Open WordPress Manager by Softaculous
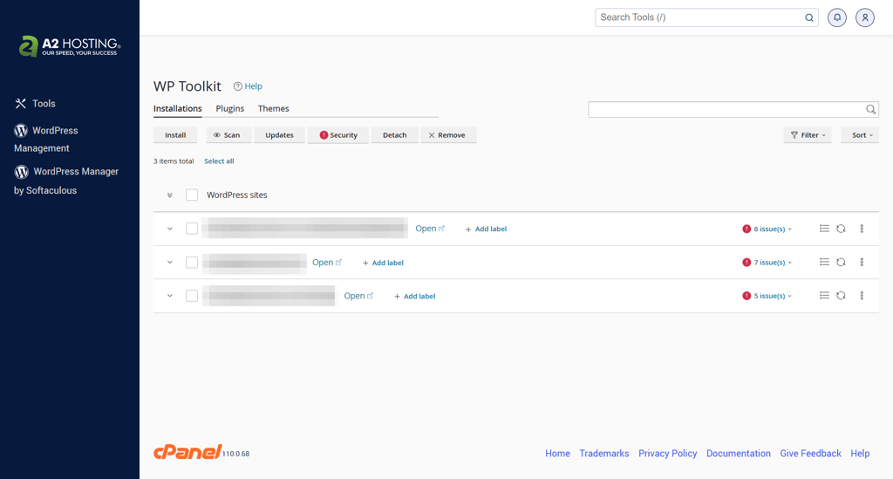Viewport: 893px width, 479px height. (66, 181)
